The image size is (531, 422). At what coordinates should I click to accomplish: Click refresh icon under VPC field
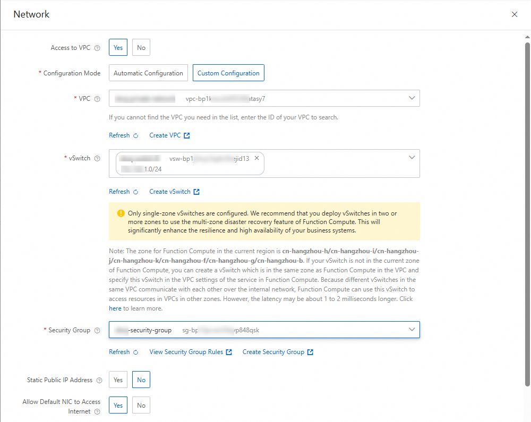point(135,136)
